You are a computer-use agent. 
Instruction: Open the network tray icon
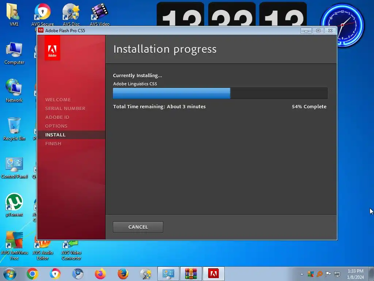[x=337, y=274]
